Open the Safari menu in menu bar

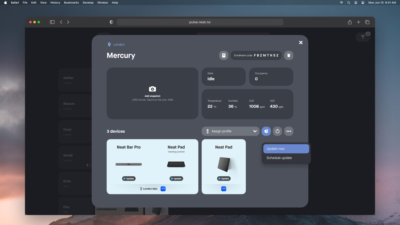pyautogui.click(x=15, y=3)
